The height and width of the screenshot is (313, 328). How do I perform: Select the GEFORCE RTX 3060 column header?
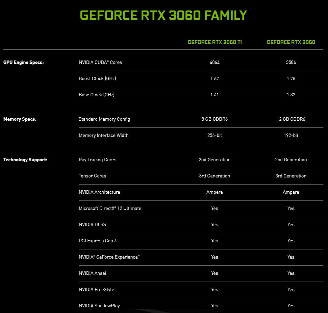click(291, 42)
